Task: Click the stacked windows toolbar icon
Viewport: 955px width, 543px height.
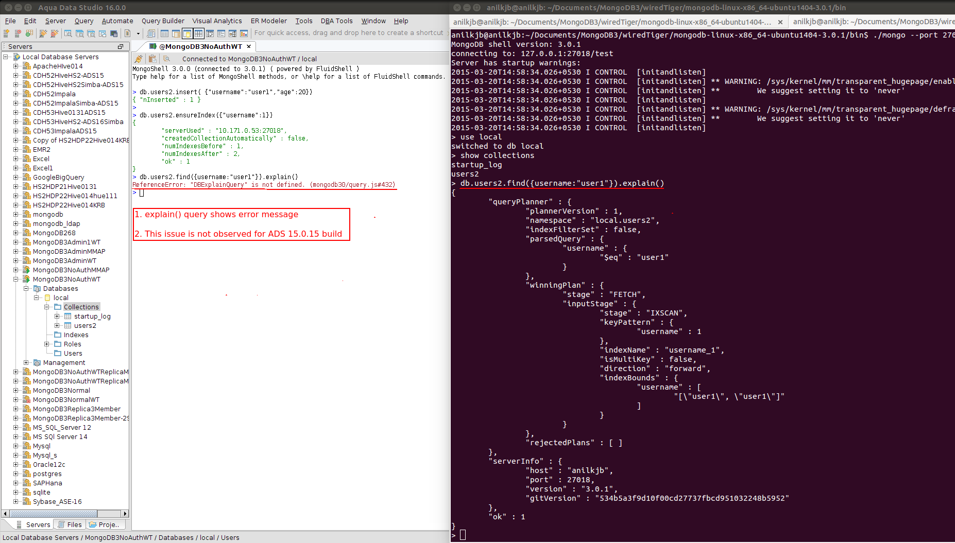Action: [x=103, y=33]
